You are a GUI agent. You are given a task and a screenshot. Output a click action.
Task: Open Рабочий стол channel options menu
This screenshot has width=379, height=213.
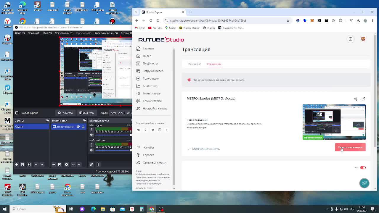[92, 145]
